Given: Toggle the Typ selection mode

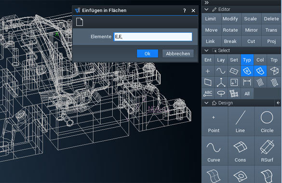Looking at the screenshot, I should point(247,60).
